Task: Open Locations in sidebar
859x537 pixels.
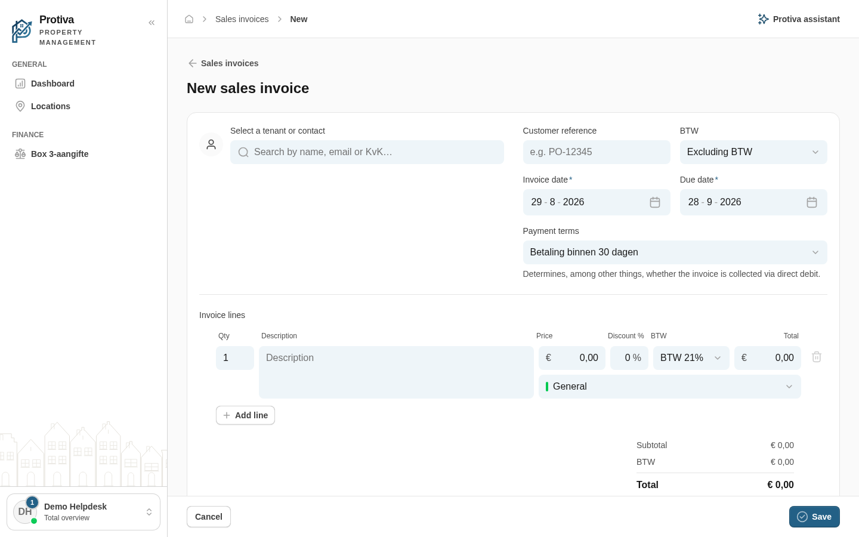Action: pyautogui.click(x=84, y=106)
